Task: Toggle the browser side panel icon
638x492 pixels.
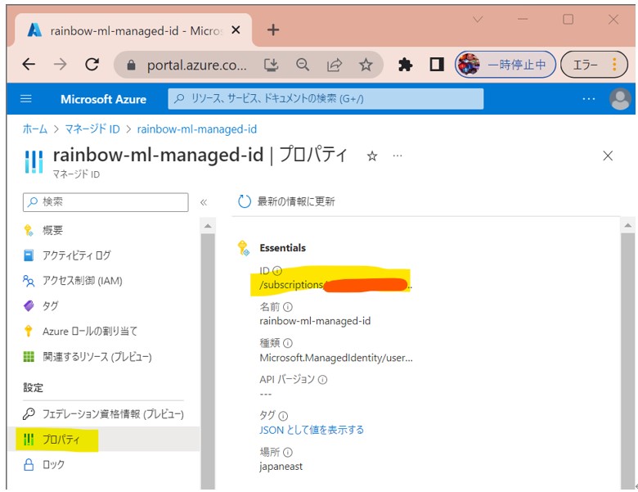Action: click(x=437, y=65)
